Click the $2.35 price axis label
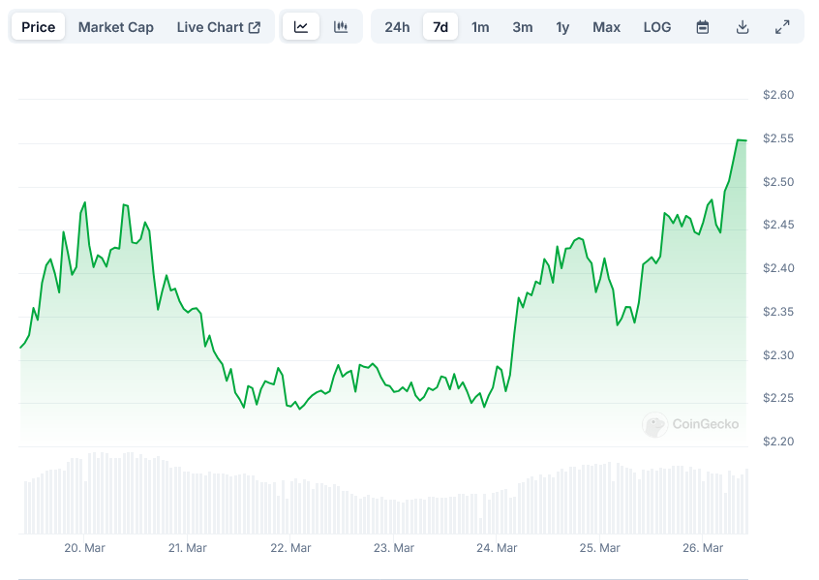Image resolution: width=819 pixels, height=580 pixels. (778, 312)
